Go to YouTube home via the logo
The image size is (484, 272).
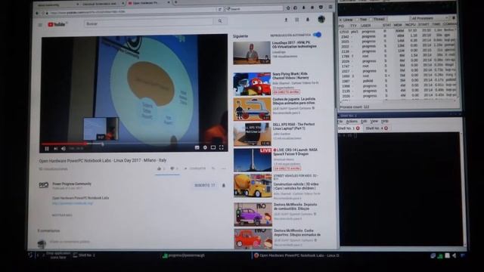click(x=57, y=24)
